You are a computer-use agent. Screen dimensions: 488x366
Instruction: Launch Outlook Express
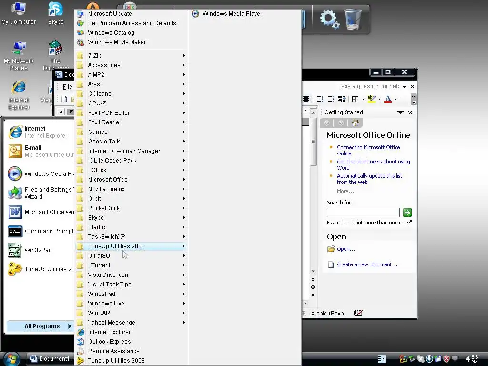[x=131, y=342]
